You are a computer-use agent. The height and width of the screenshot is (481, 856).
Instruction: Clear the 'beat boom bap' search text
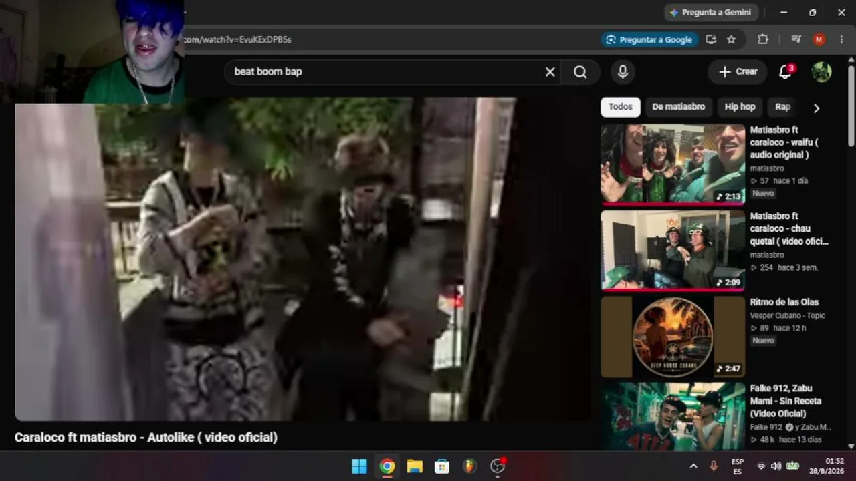(x=550, y=72)
